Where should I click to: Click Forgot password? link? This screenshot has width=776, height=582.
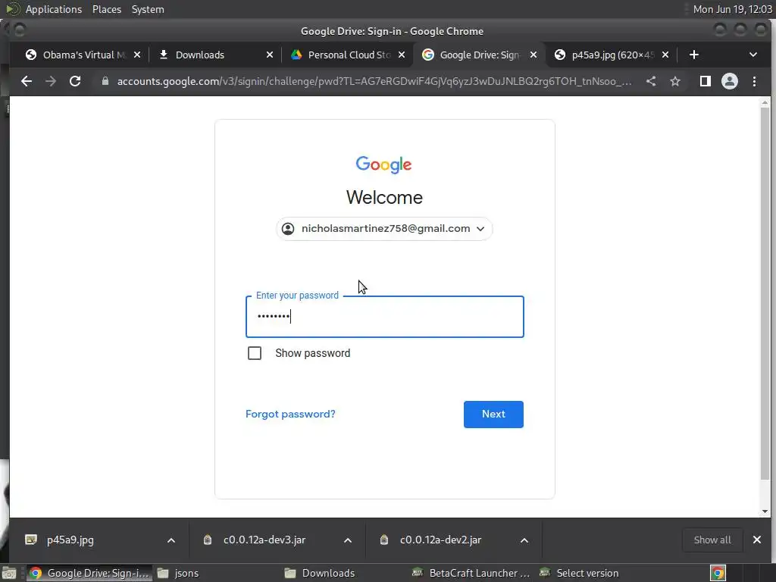(x=290, y=415)
